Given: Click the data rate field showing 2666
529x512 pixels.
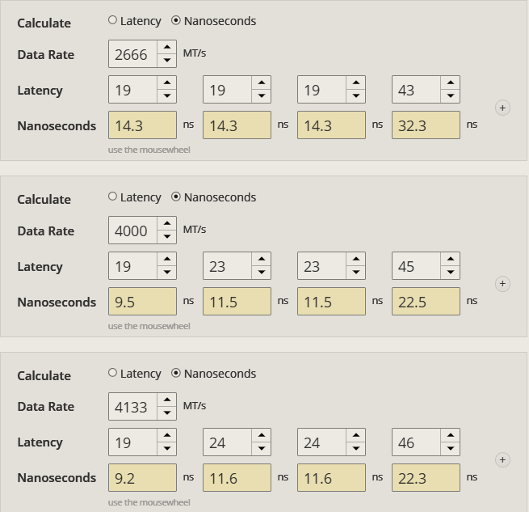Looking at the screenshot, I should coord(132,54).
